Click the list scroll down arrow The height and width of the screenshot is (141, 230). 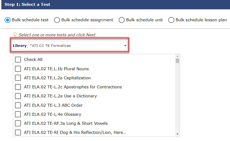tap(177, 134)
